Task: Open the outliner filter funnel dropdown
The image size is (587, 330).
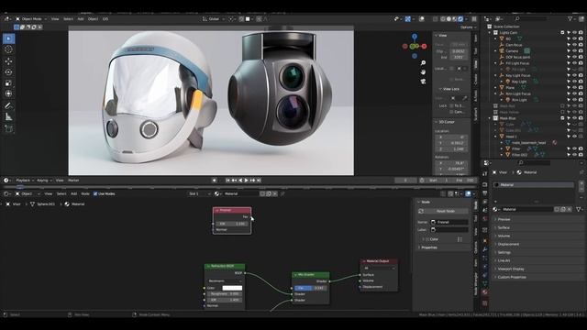Action: click(571, 18)
